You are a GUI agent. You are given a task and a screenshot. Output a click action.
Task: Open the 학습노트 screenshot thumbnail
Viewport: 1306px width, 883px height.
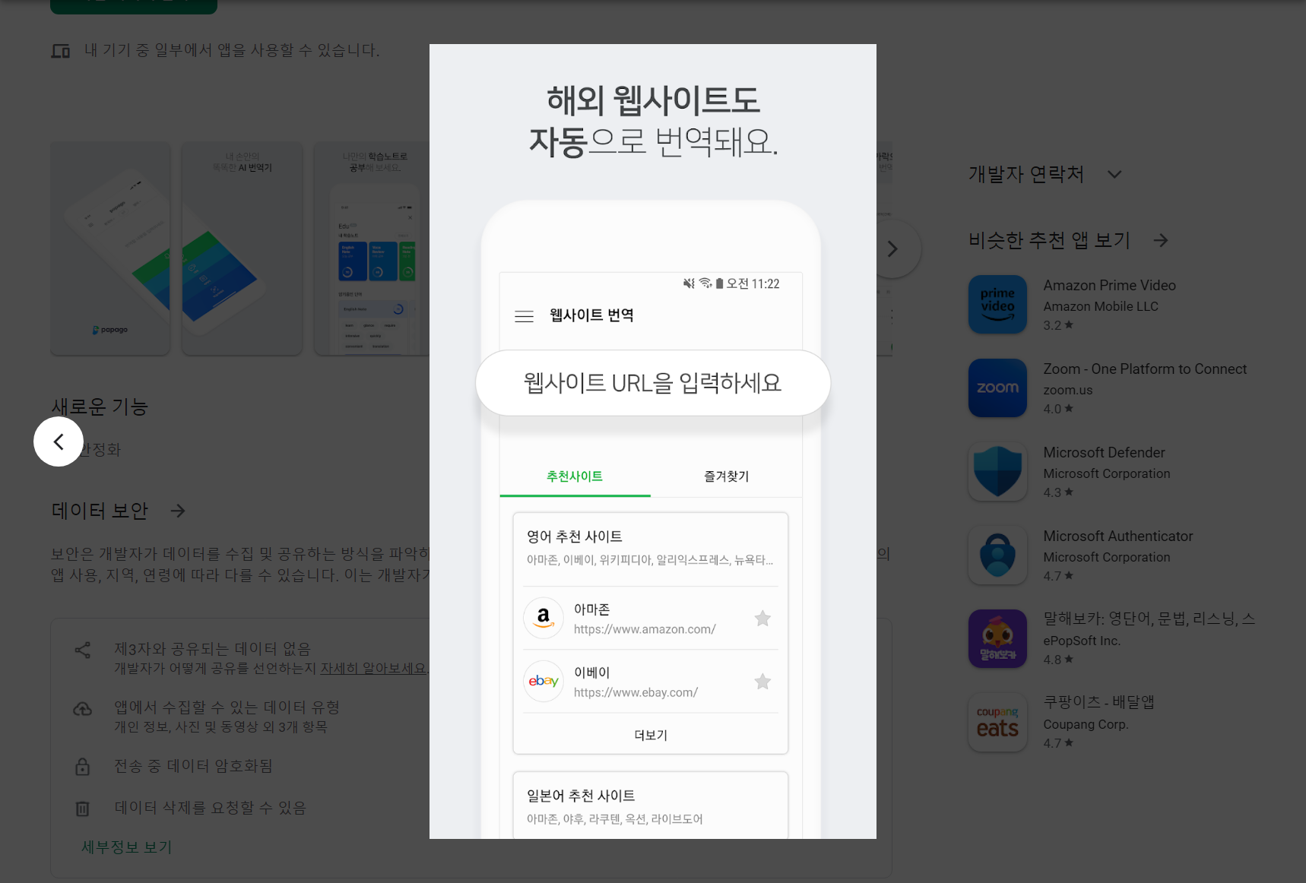pos(372,248)
